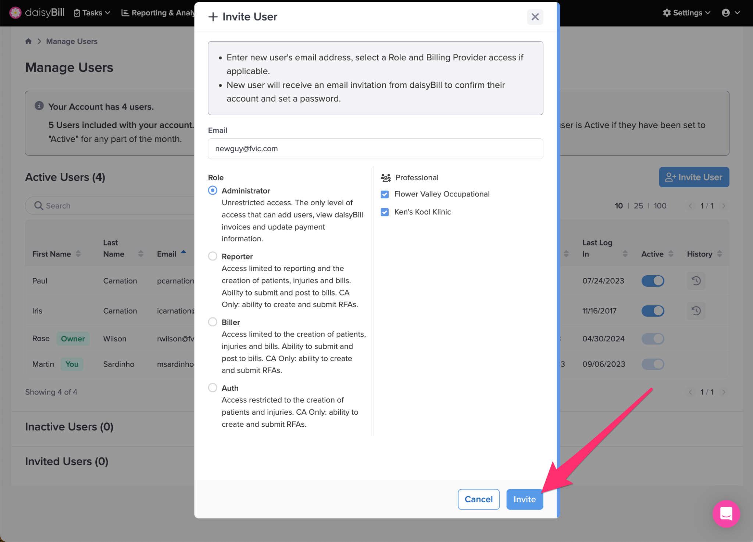
Task: Open history for Paul Carnation
Action: (696, 281)
